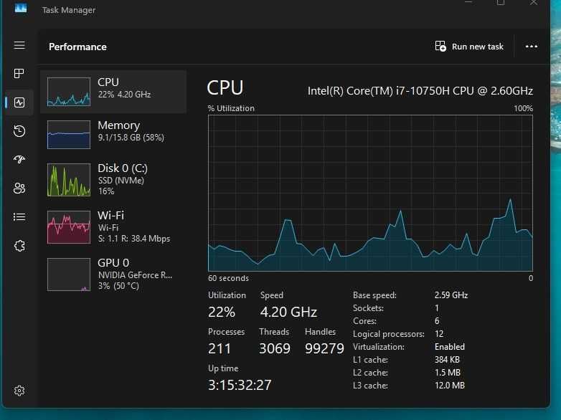Open Task Manager Settings gear

click(x=19, y=391)
